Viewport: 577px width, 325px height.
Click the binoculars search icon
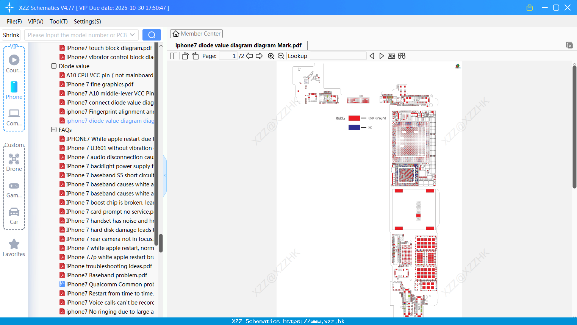[402, 56]
